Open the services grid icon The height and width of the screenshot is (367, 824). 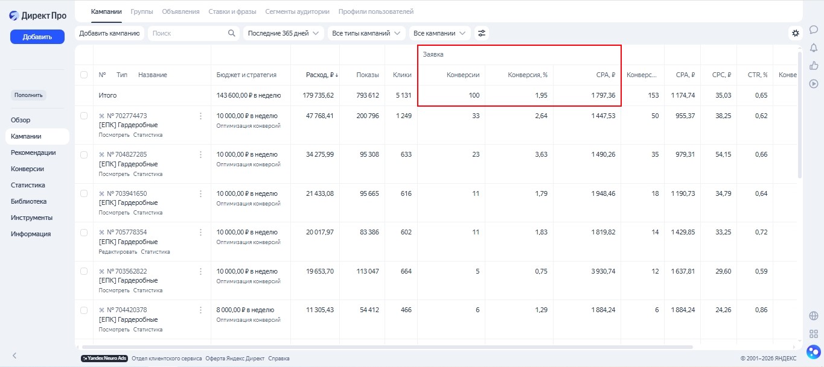(813, 333)
